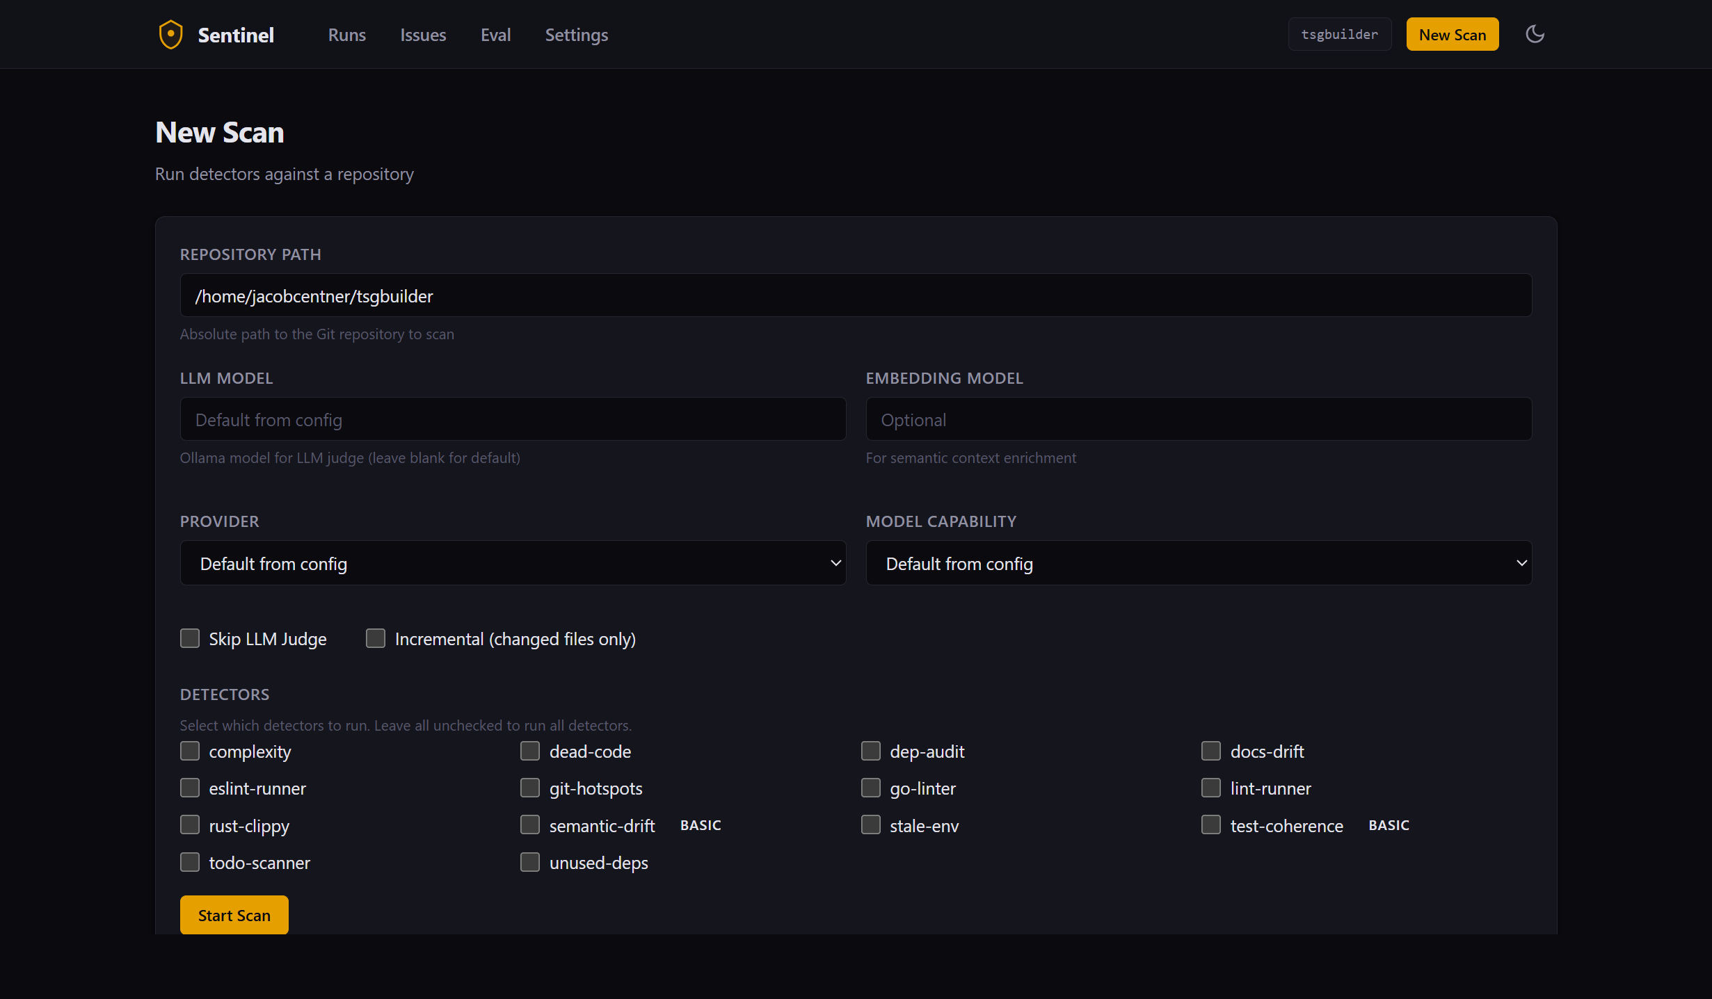Go to the Eval tab

tap(495, 35)
